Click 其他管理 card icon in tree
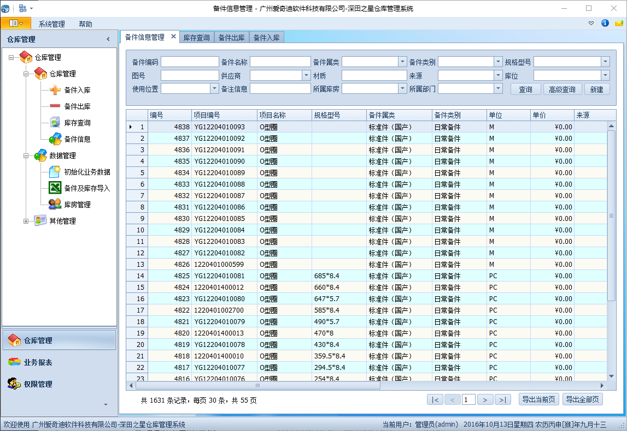Screen dimensions: 627x431 click(40, 220)
